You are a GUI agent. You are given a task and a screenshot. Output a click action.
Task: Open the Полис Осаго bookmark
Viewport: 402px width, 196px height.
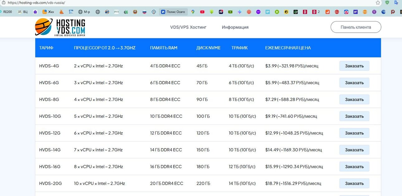(173, 12)
